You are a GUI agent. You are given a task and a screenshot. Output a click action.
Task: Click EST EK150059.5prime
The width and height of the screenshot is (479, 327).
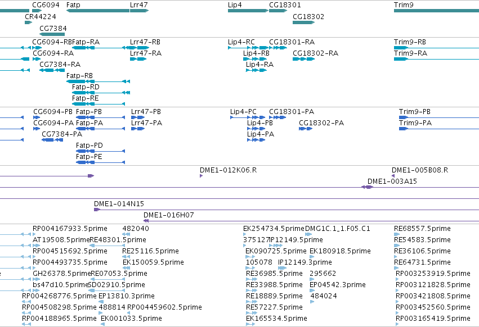point(153,262)
